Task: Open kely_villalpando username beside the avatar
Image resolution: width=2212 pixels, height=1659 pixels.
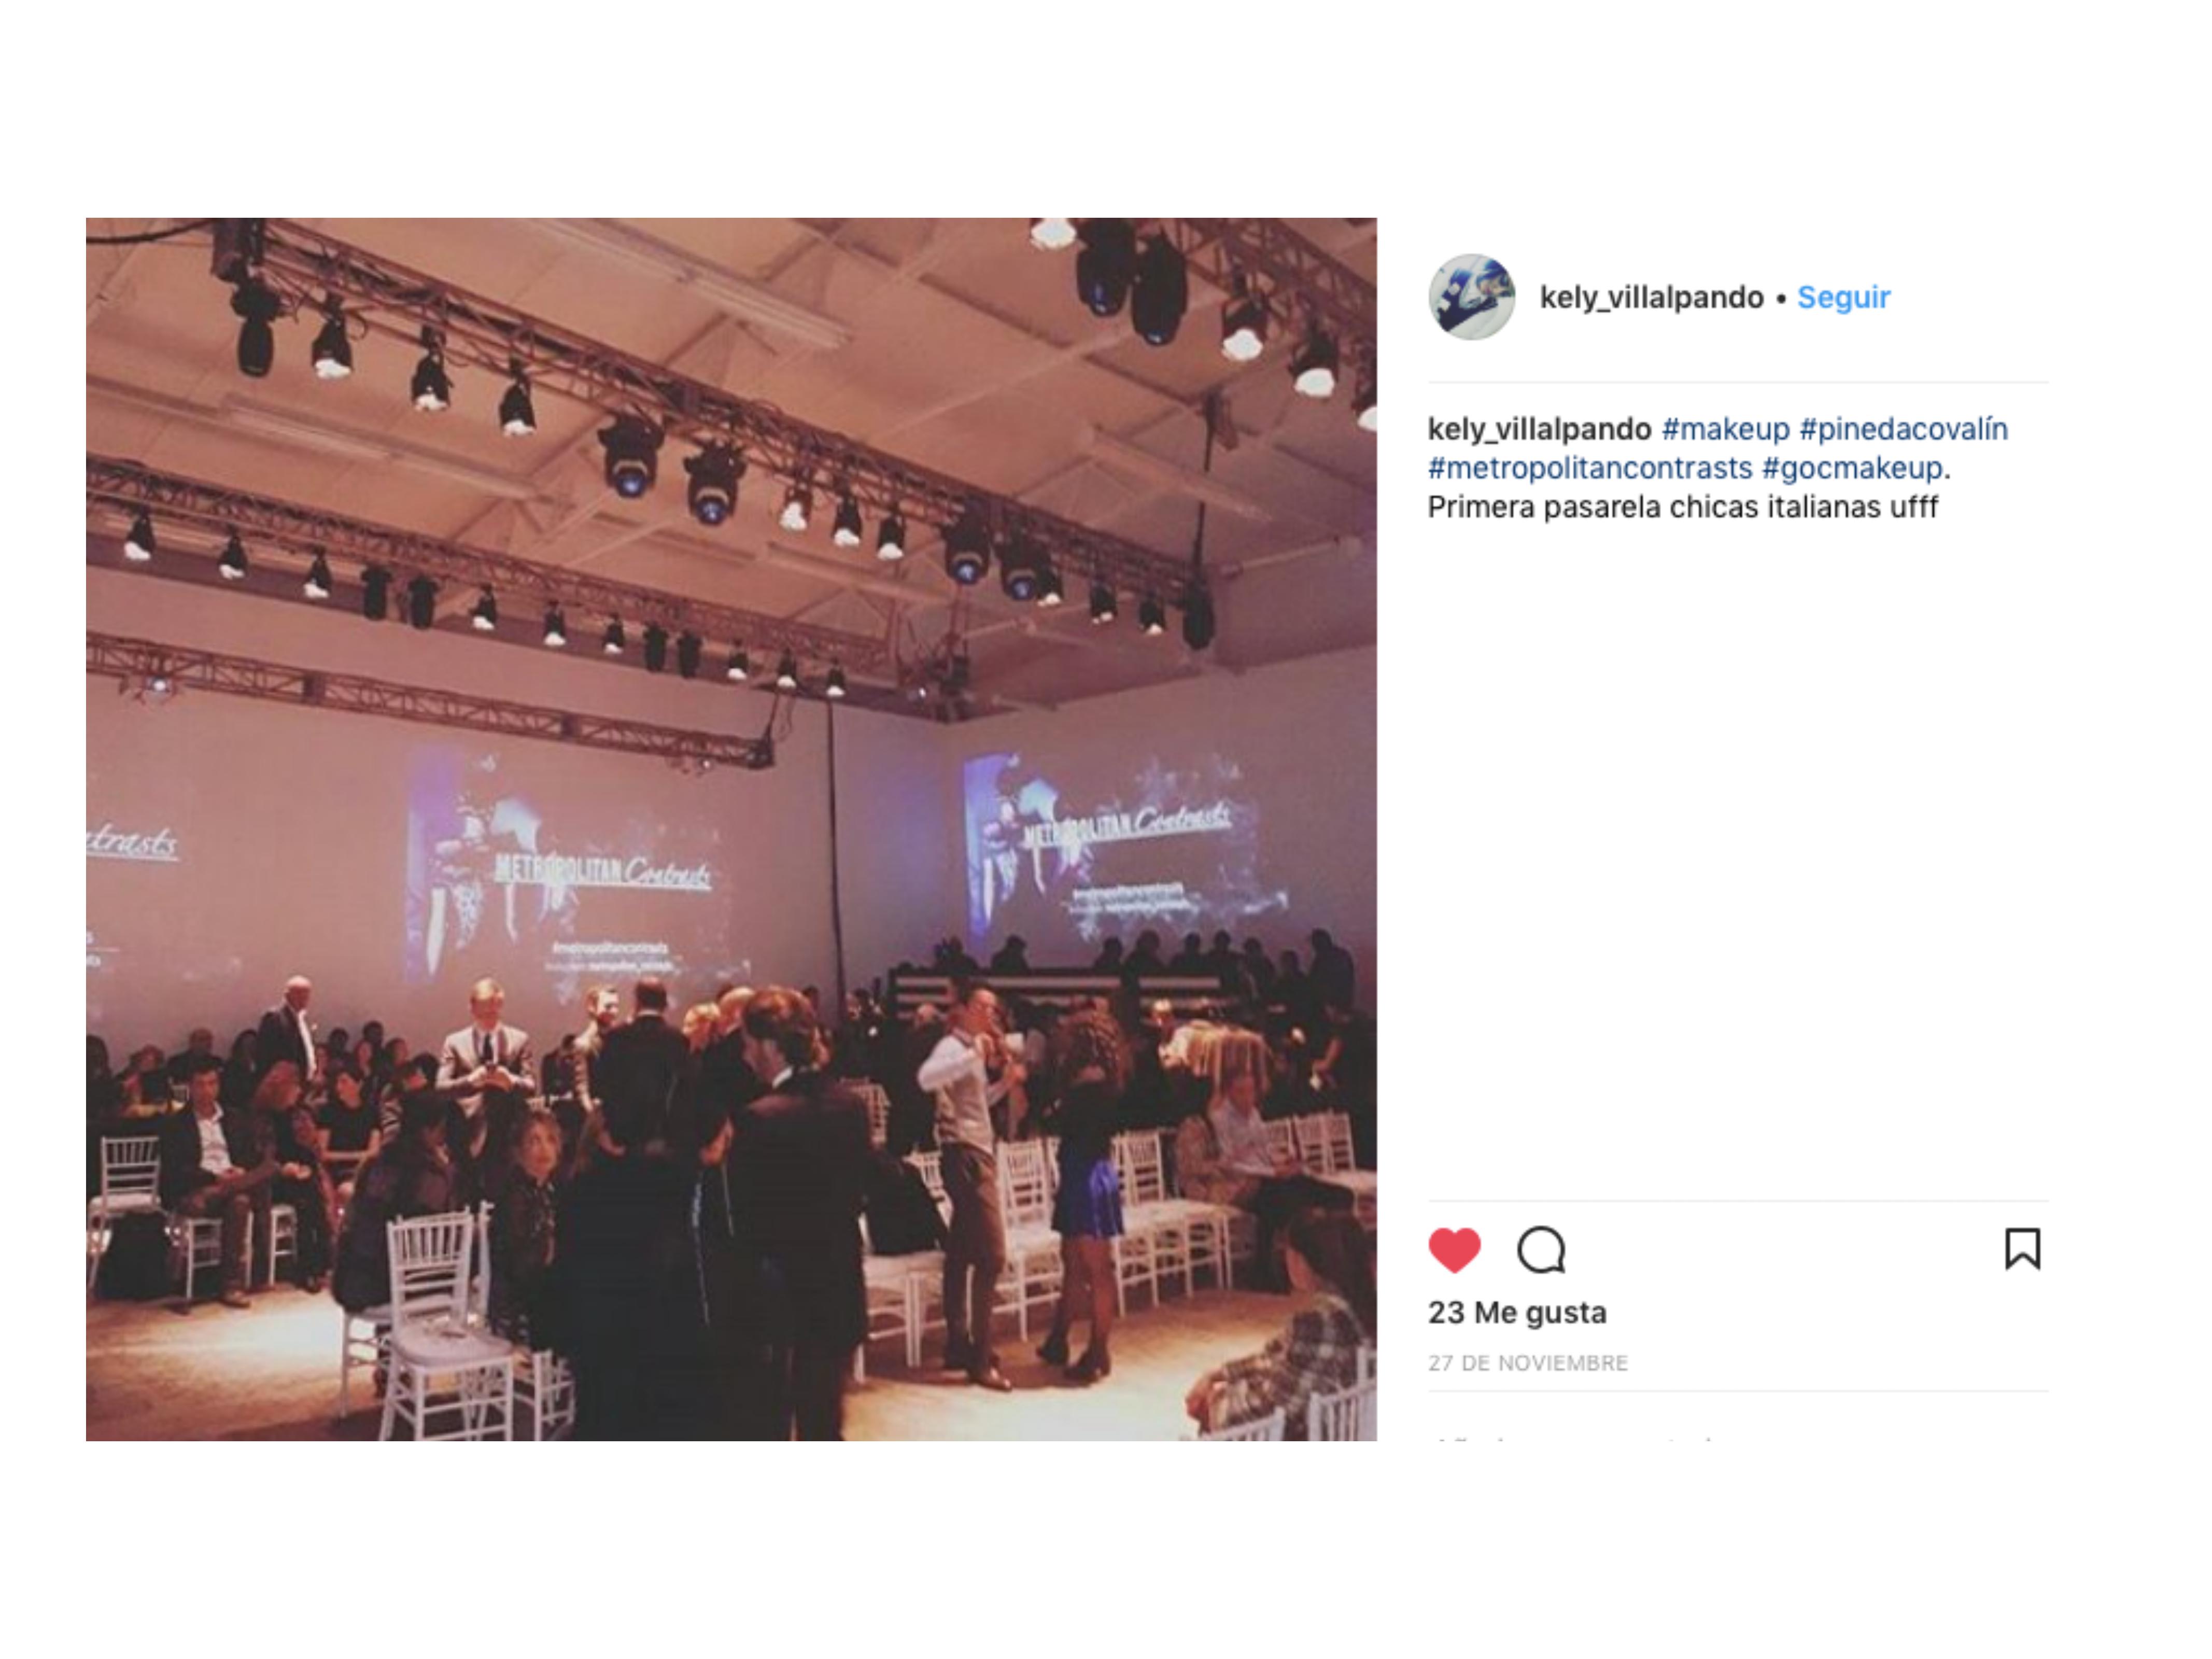Action: pyautogui.click(x=1651, y=297)
